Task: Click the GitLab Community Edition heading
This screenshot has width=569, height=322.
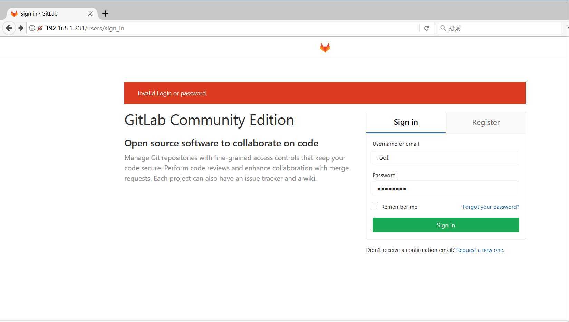Action: point(209,120)
